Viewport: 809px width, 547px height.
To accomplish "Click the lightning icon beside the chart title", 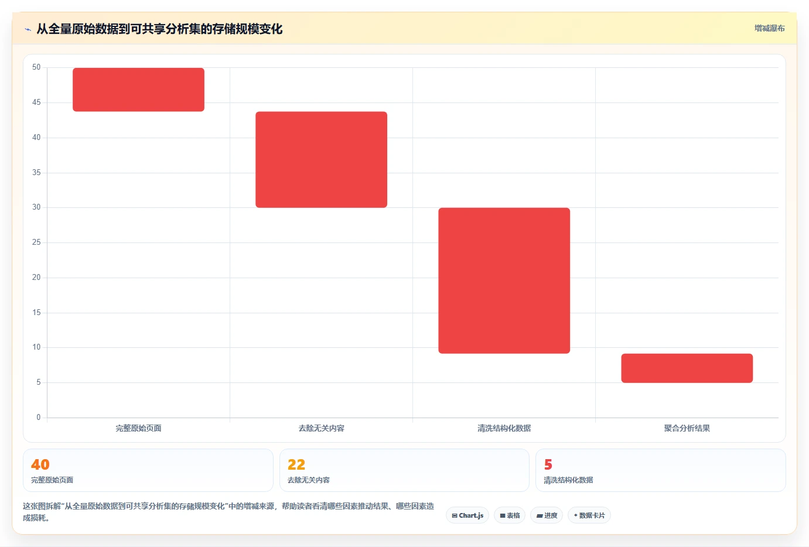I will coord(28,29).
